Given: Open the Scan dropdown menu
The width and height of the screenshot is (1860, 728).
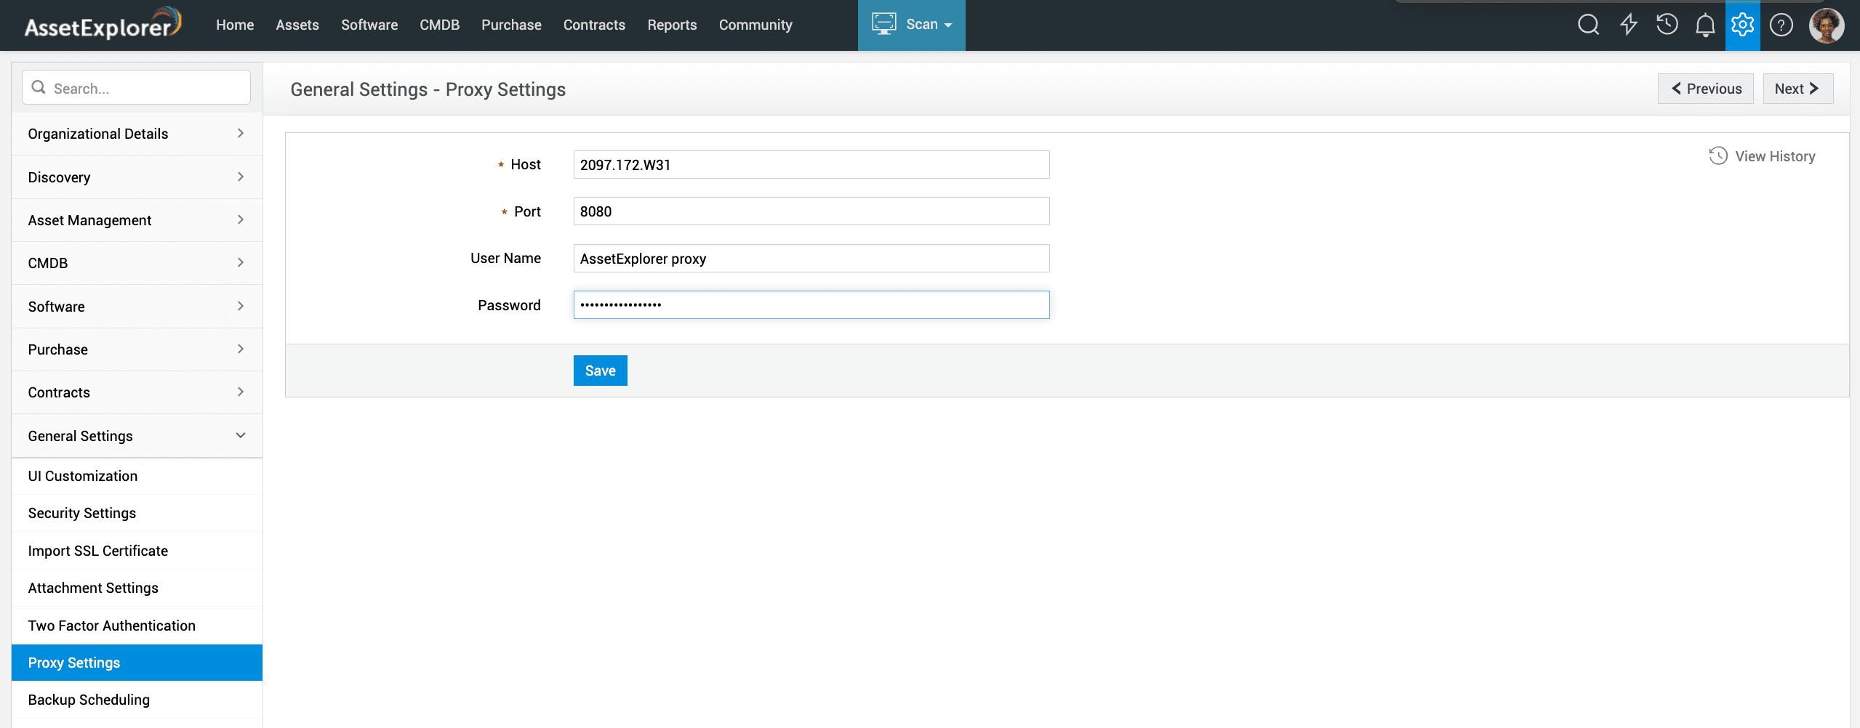Looking at the screenshot, I should point(911,25).
